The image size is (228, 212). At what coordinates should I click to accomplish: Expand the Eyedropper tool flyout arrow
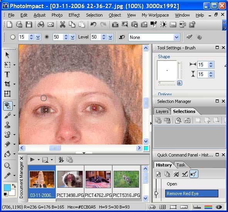(14, 175)
